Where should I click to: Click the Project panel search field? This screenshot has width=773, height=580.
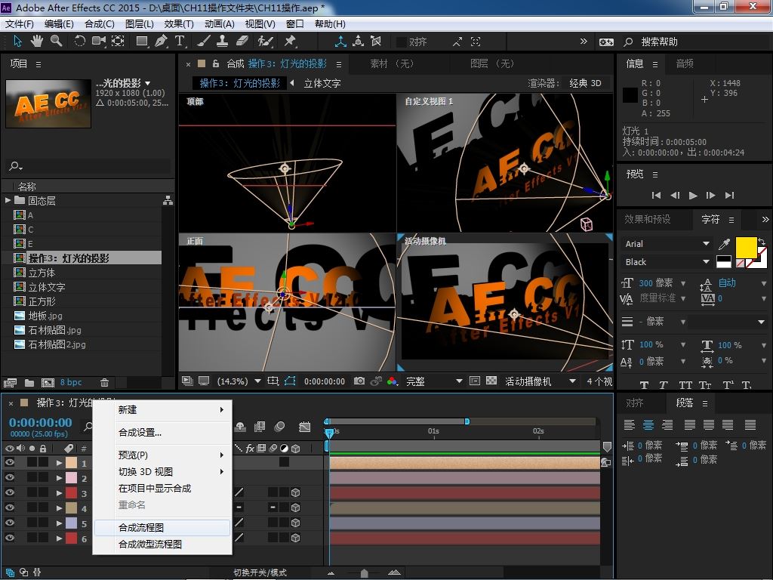pos(89,166)
